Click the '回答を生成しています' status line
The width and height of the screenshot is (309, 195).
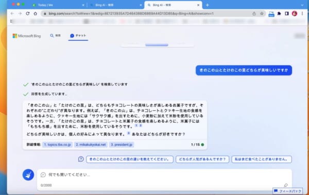click(x=49, y=94)
